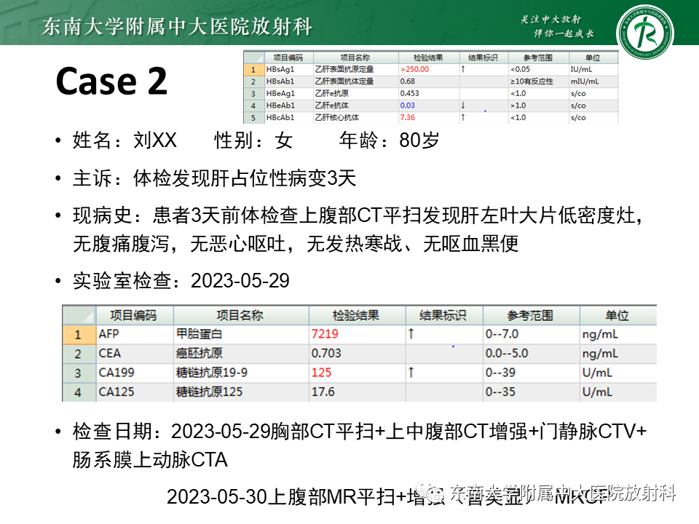The image size is (699, 524).
Task: Select the 癌胚抗原 name cell
Action: 241,354
